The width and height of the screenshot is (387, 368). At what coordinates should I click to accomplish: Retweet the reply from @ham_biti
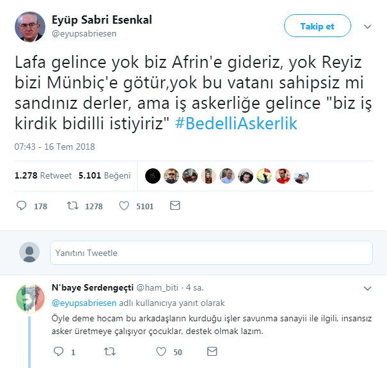109,351
